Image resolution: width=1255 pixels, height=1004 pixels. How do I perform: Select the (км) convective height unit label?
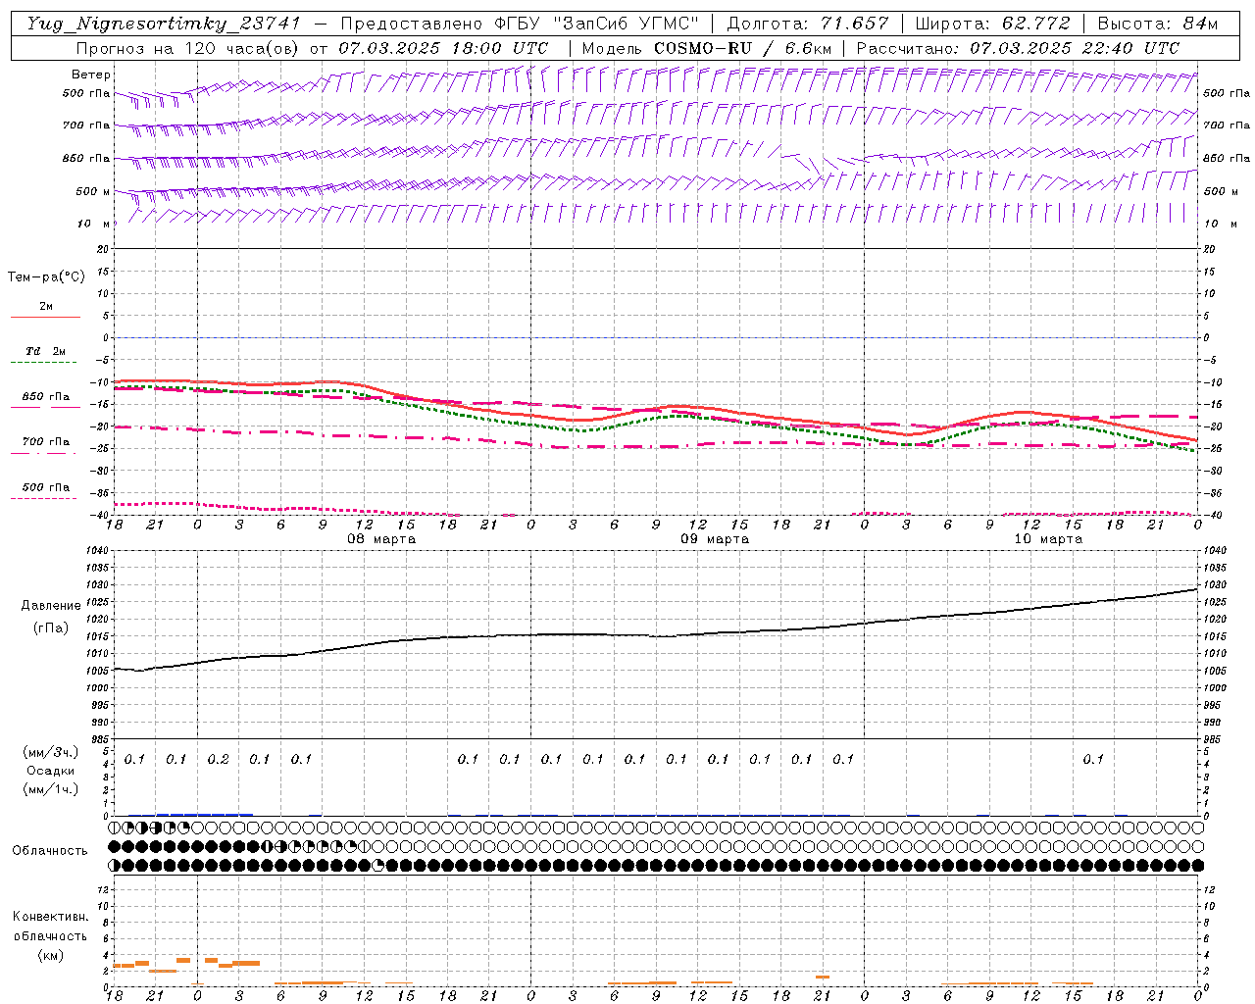(50, 955)
